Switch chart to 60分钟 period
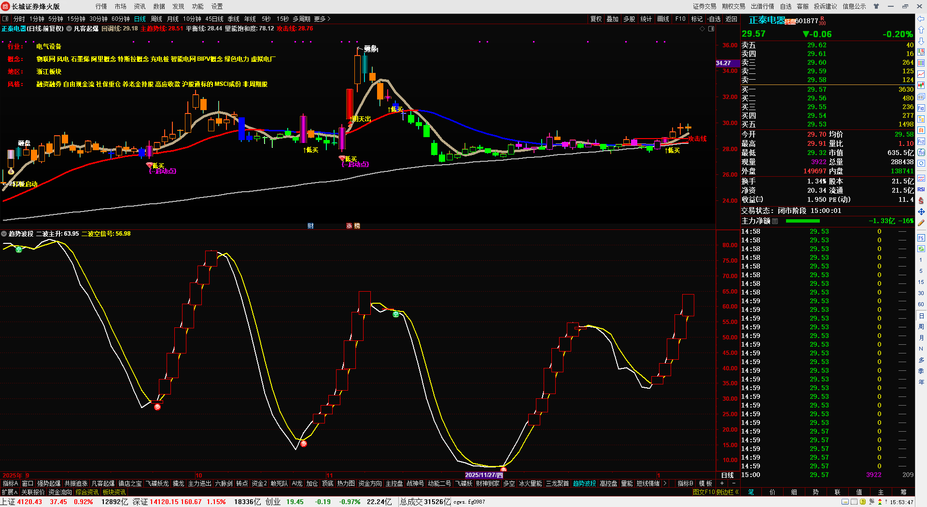Image resolution: width=927 pixels, height=507 pixels. [x=121, y=19]
